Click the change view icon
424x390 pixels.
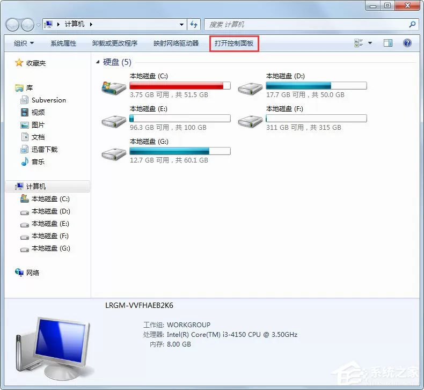click(359, 43)
